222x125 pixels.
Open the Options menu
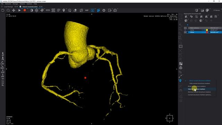click(29, 4)
